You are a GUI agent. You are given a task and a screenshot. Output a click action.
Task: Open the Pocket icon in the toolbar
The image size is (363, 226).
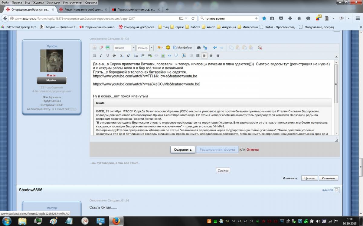pyautogui.click(x=281, y=18)
